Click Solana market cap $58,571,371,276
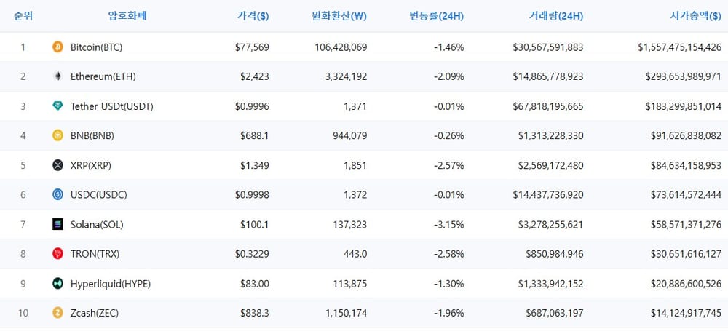Viewport: 728px width, 334px height. (687, 225)
